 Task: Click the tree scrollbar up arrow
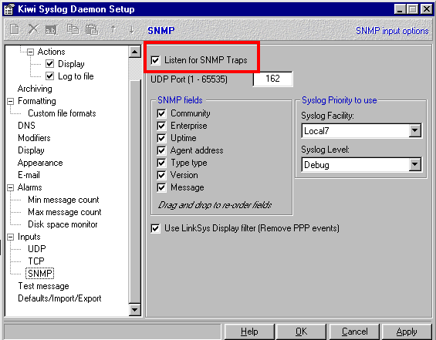tap(135, 52)
